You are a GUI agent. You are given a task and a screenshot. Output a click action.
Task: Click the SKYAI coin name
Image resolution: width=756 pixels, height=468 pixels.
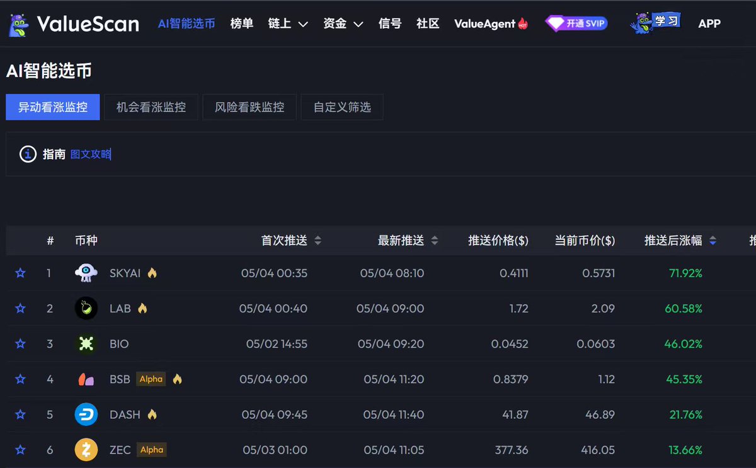point(125,273)
